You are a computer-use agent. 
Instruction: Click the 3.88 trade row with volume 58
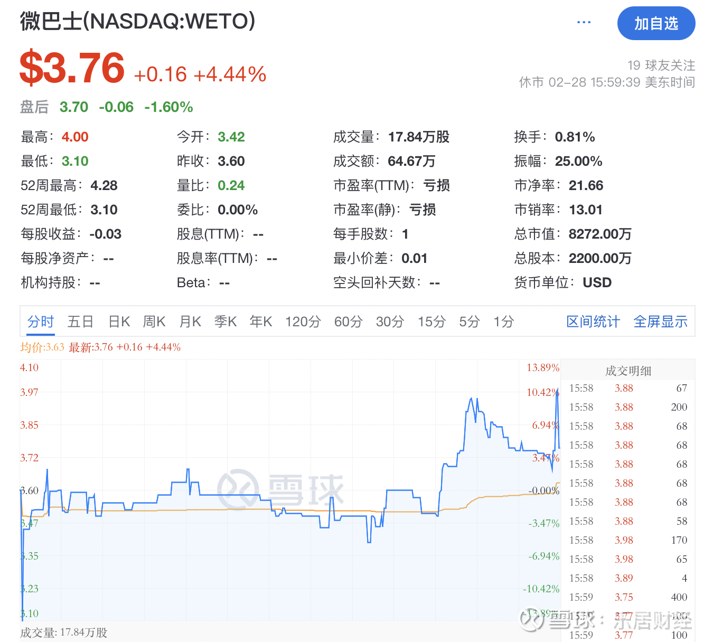628,521
